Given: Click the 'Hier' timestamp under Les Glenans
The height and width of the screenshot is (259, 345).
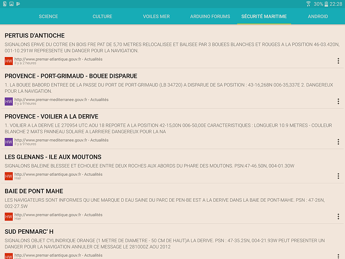Looking at the screenshot, I should point(18,178).
